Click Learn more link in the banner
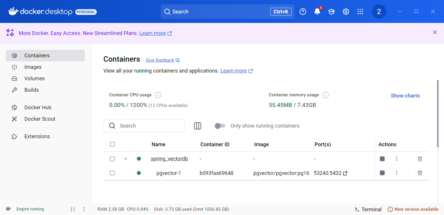Screen dimensions: 444x215 pyautogui.click(x=152, y=33)
